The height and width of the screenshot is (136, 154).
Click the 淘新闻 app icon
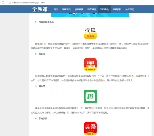coord(90,65)
